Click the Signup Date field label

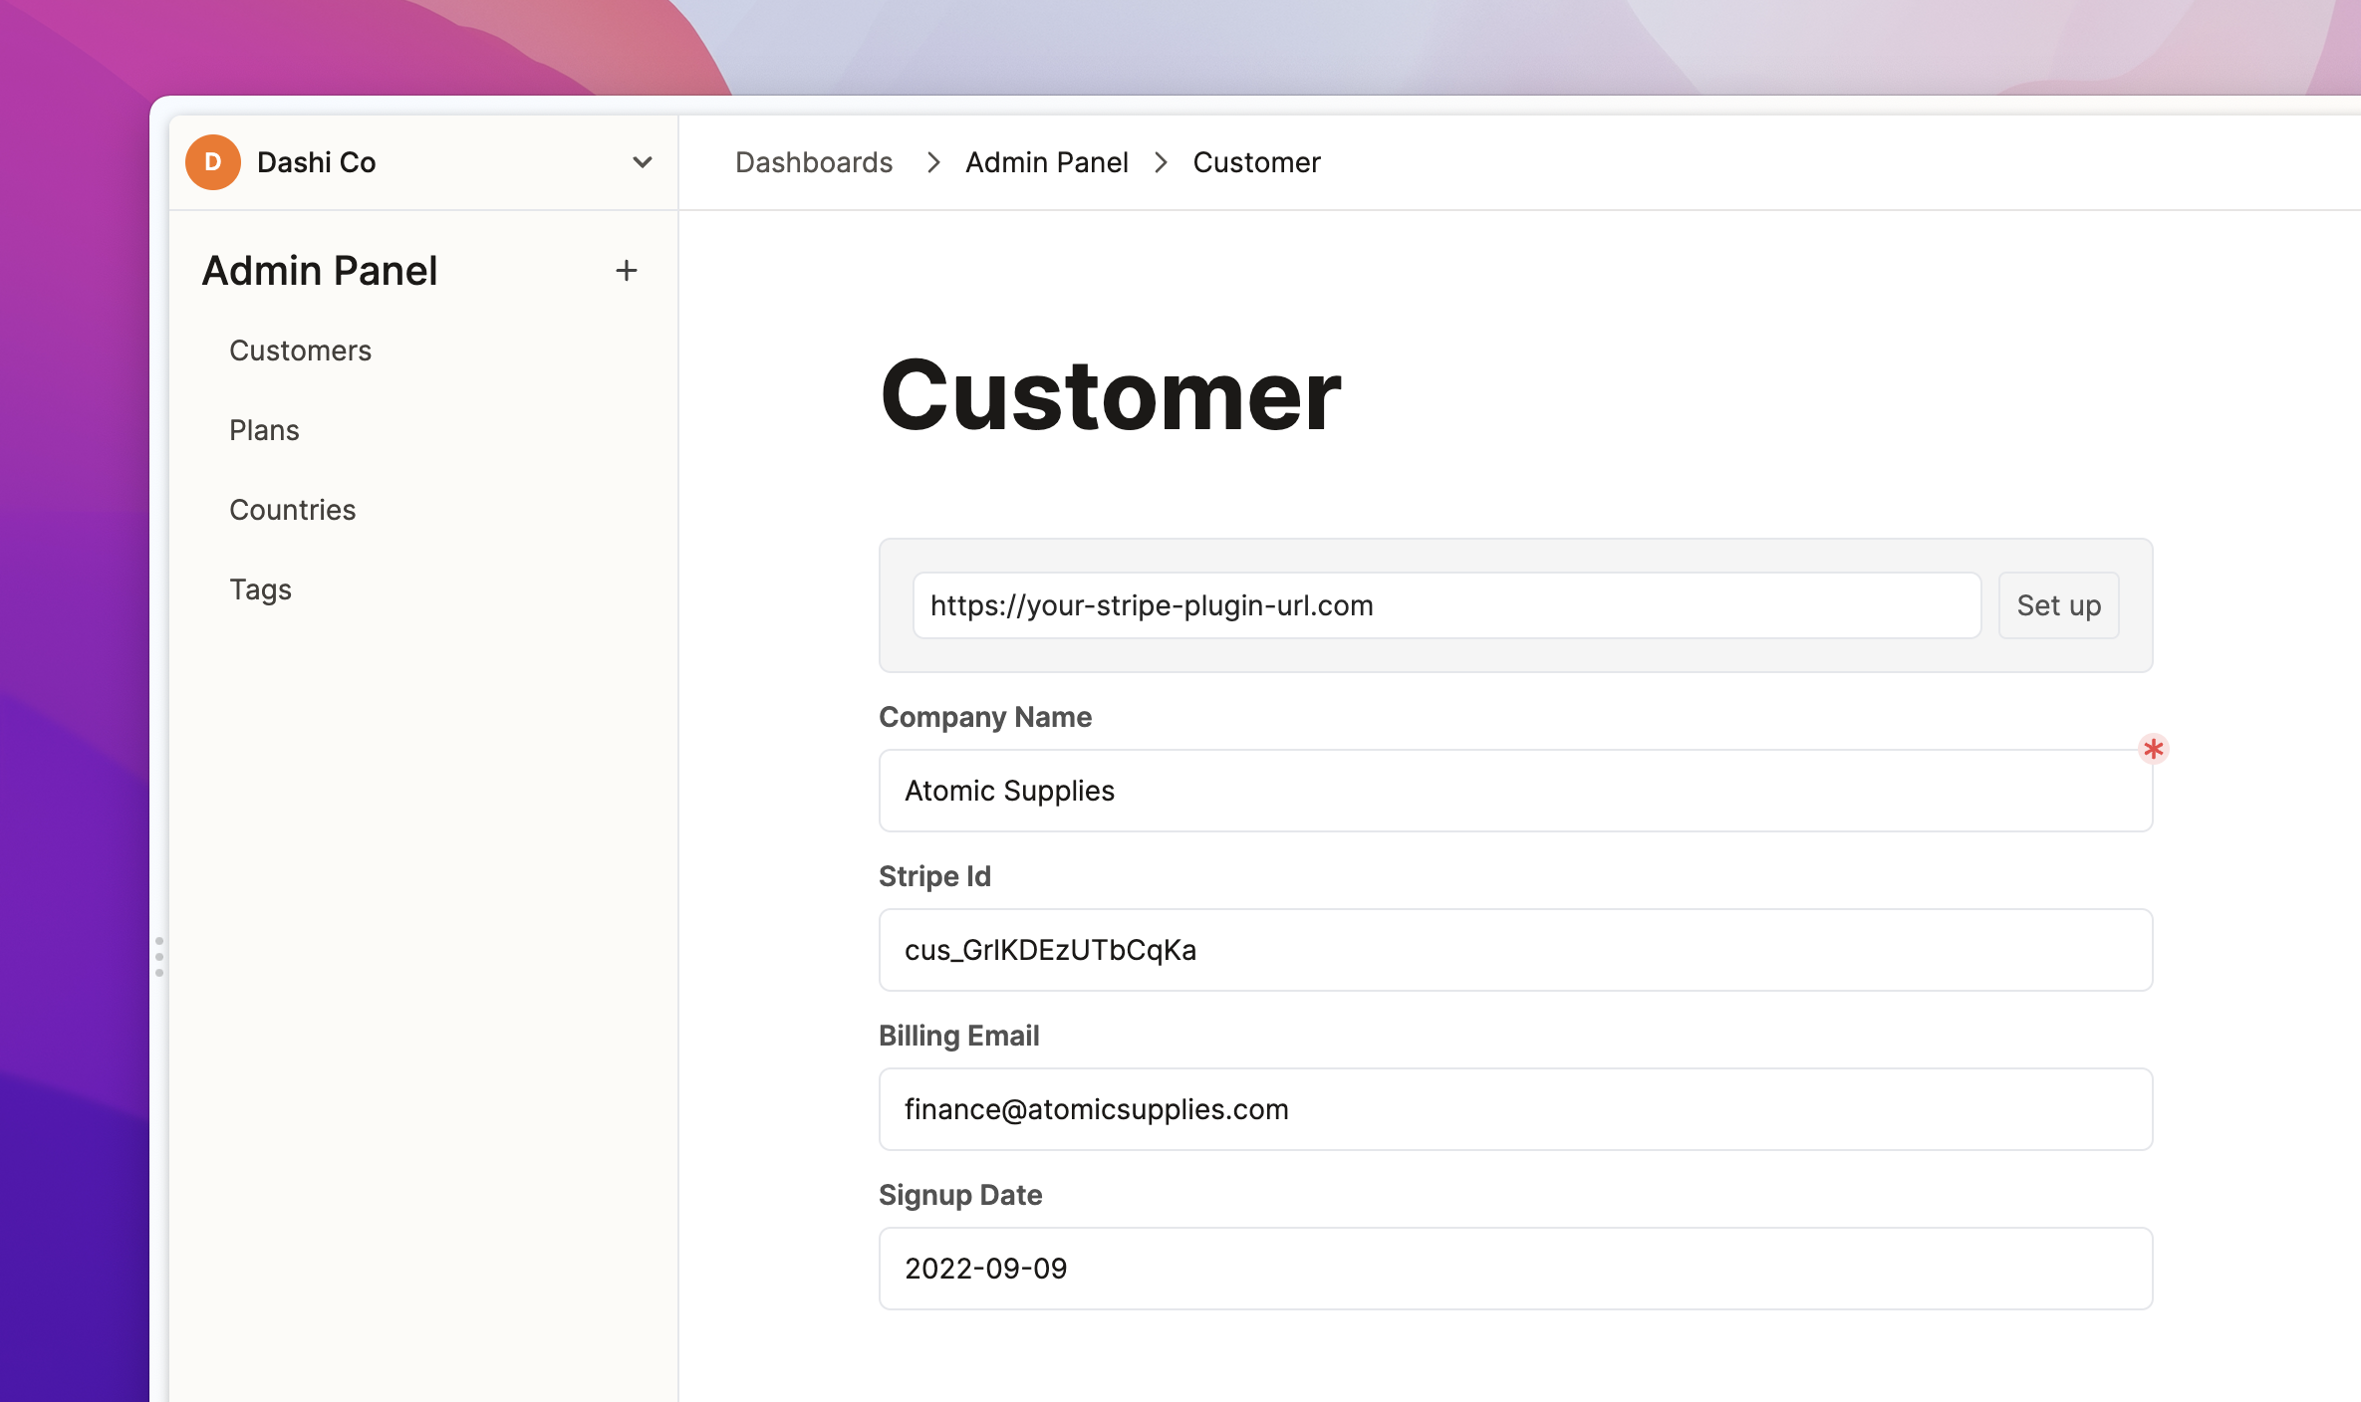click(x=960, y=1195)
